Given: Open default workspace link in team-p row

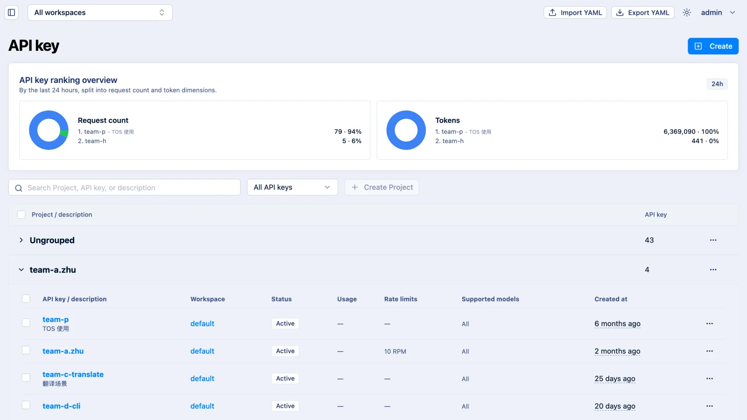Looking at the screenshot, I should pyautogui.click(x=202, y=323).
